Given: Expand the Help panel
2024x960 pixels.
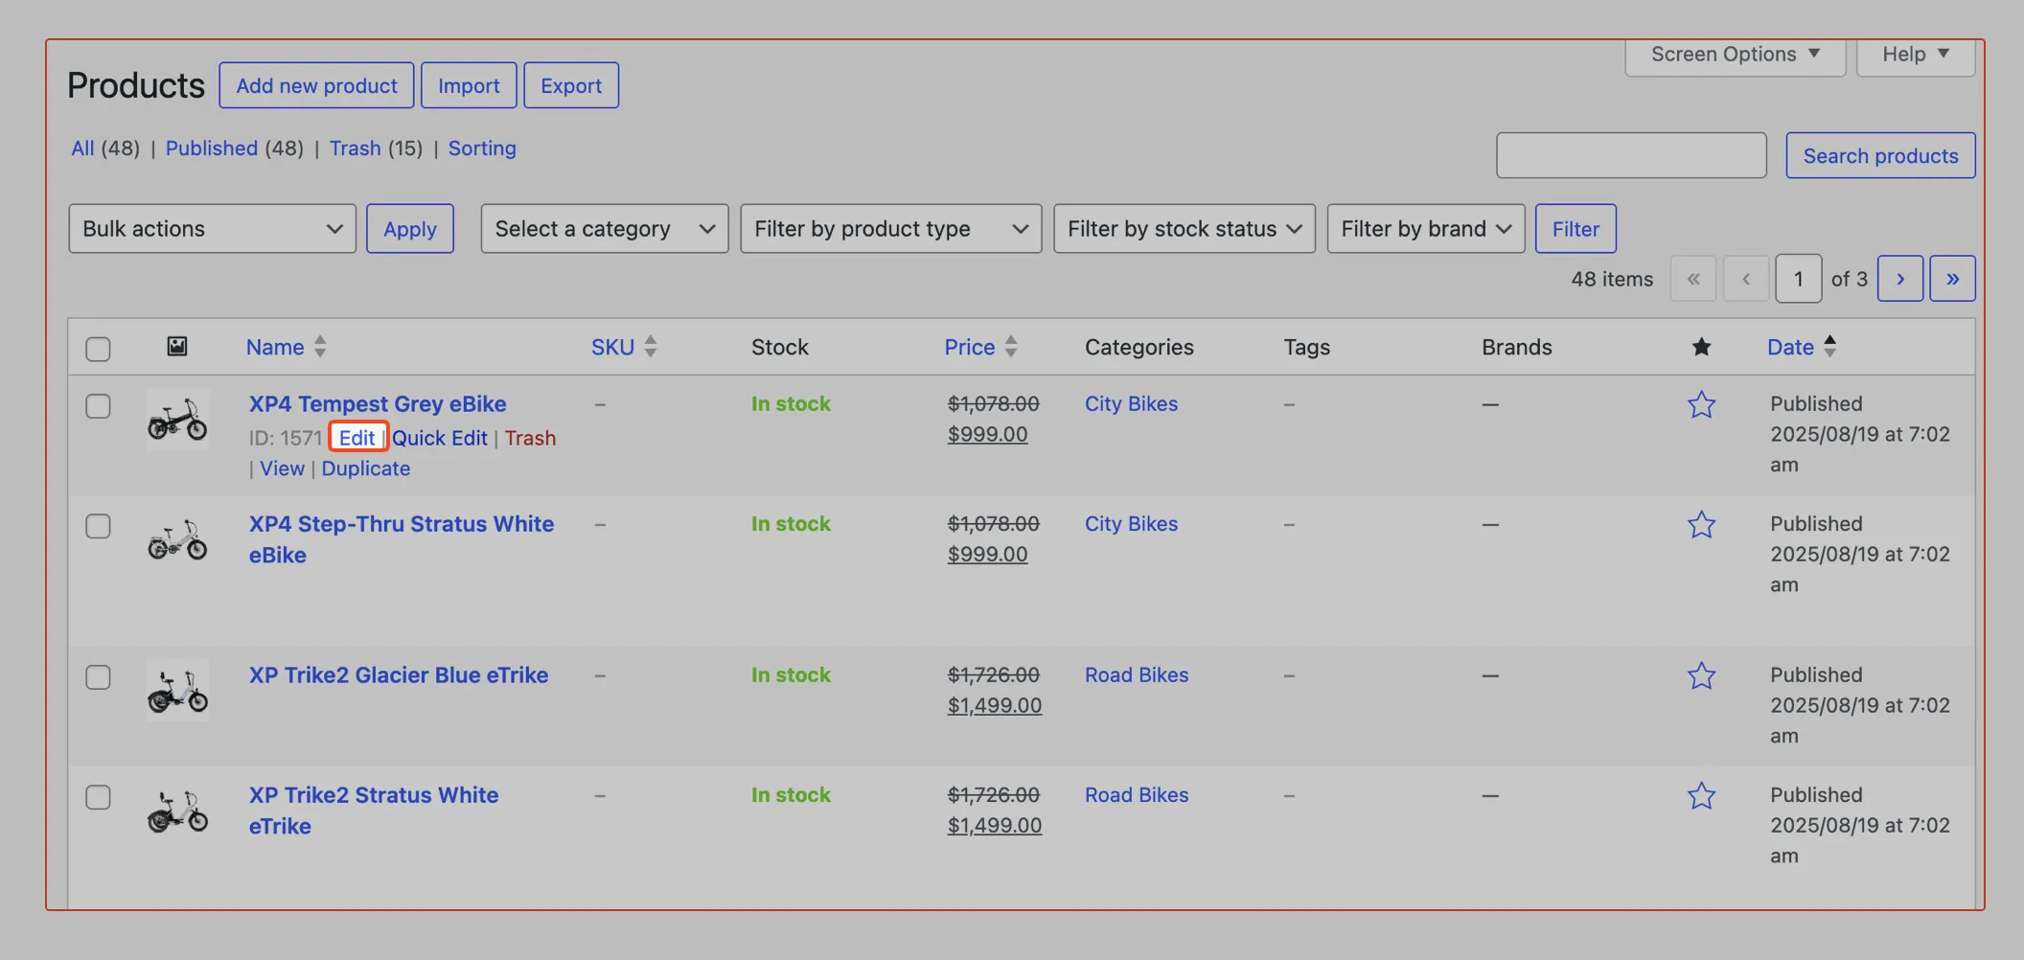Looking at the screenshot, I should pos(1916,55).
